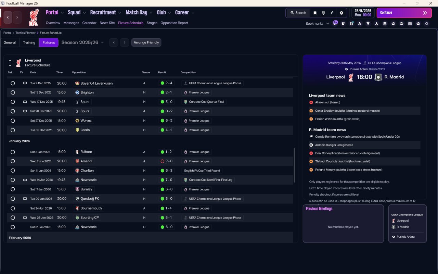Expand the Career menu chevron
Image resolution: width=438 pixels, height=274 pixels.
click(x=193, y=13)
